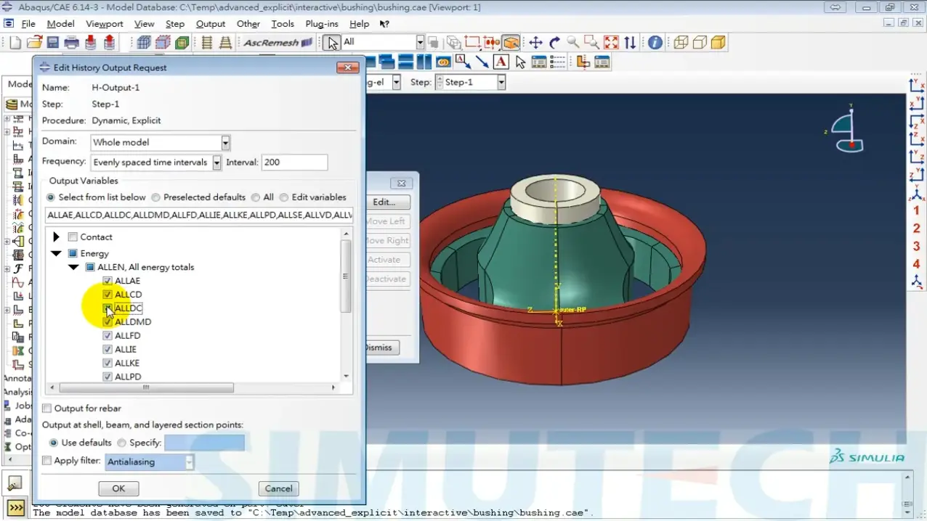Open the Plug-ins menu
Screen dimensions: 927x521
coord(322,24)
